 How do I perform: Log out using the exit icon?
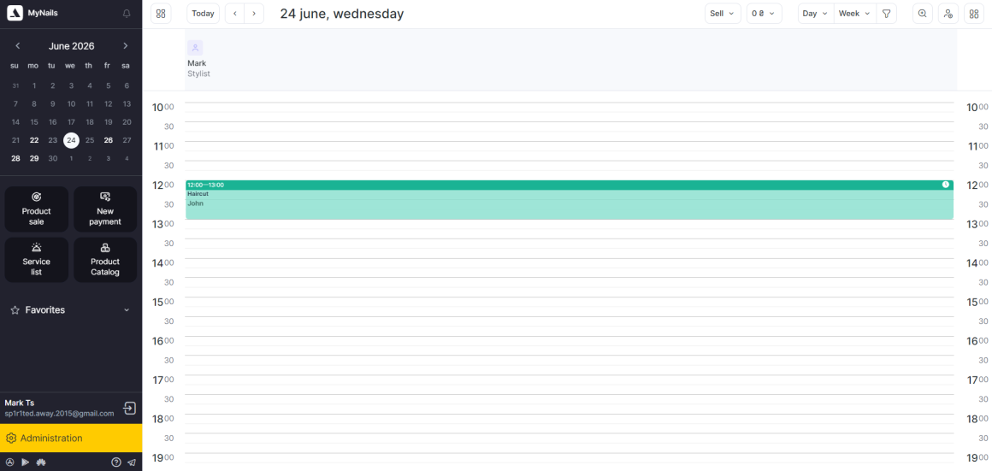click(x=130, y=408)
